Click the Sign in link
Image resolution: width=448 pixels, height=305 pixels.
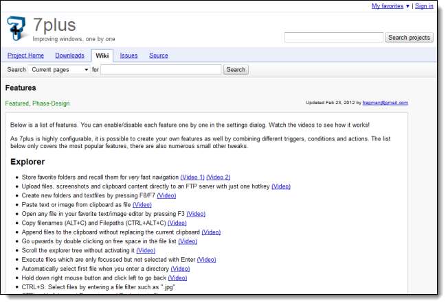click(x=424, y=6)
